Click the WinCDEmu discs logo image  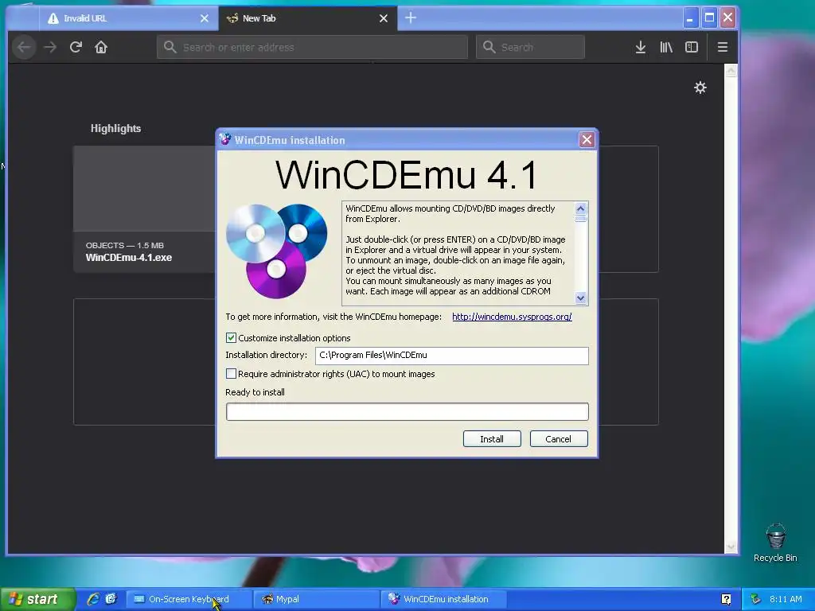tap(277, 251)
